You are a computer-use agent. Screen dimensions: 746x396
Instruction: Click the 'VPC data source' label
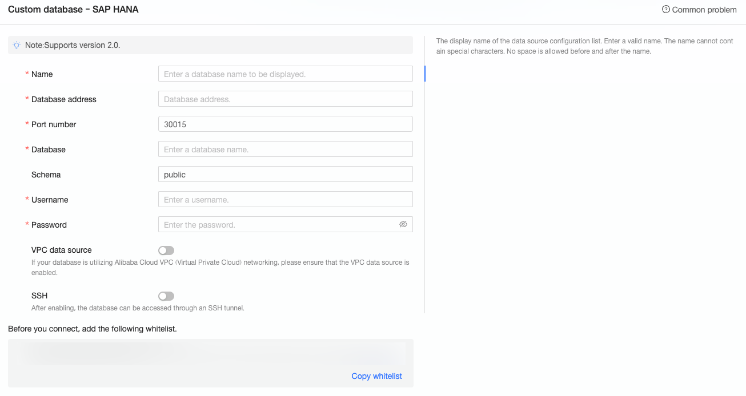[62, 250]
